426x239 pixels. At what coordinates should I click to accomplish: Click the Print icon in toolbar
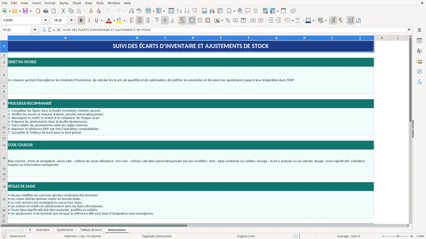point(46,11)
